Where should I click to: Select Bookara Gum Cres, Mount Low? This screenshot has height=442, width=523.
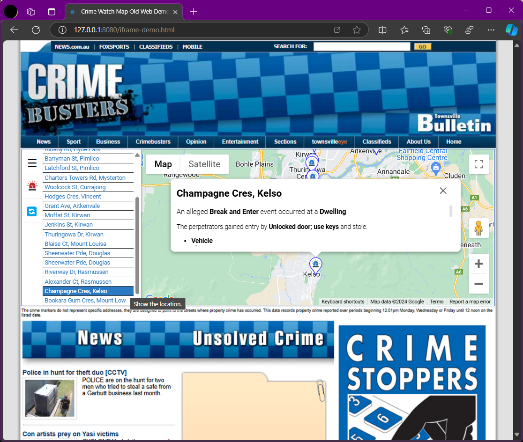pos(85,301)
